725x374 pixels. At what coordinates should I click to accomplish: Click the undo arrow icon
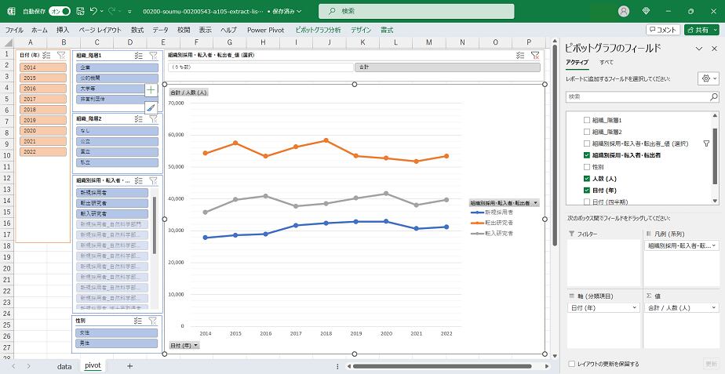(94, 12)
